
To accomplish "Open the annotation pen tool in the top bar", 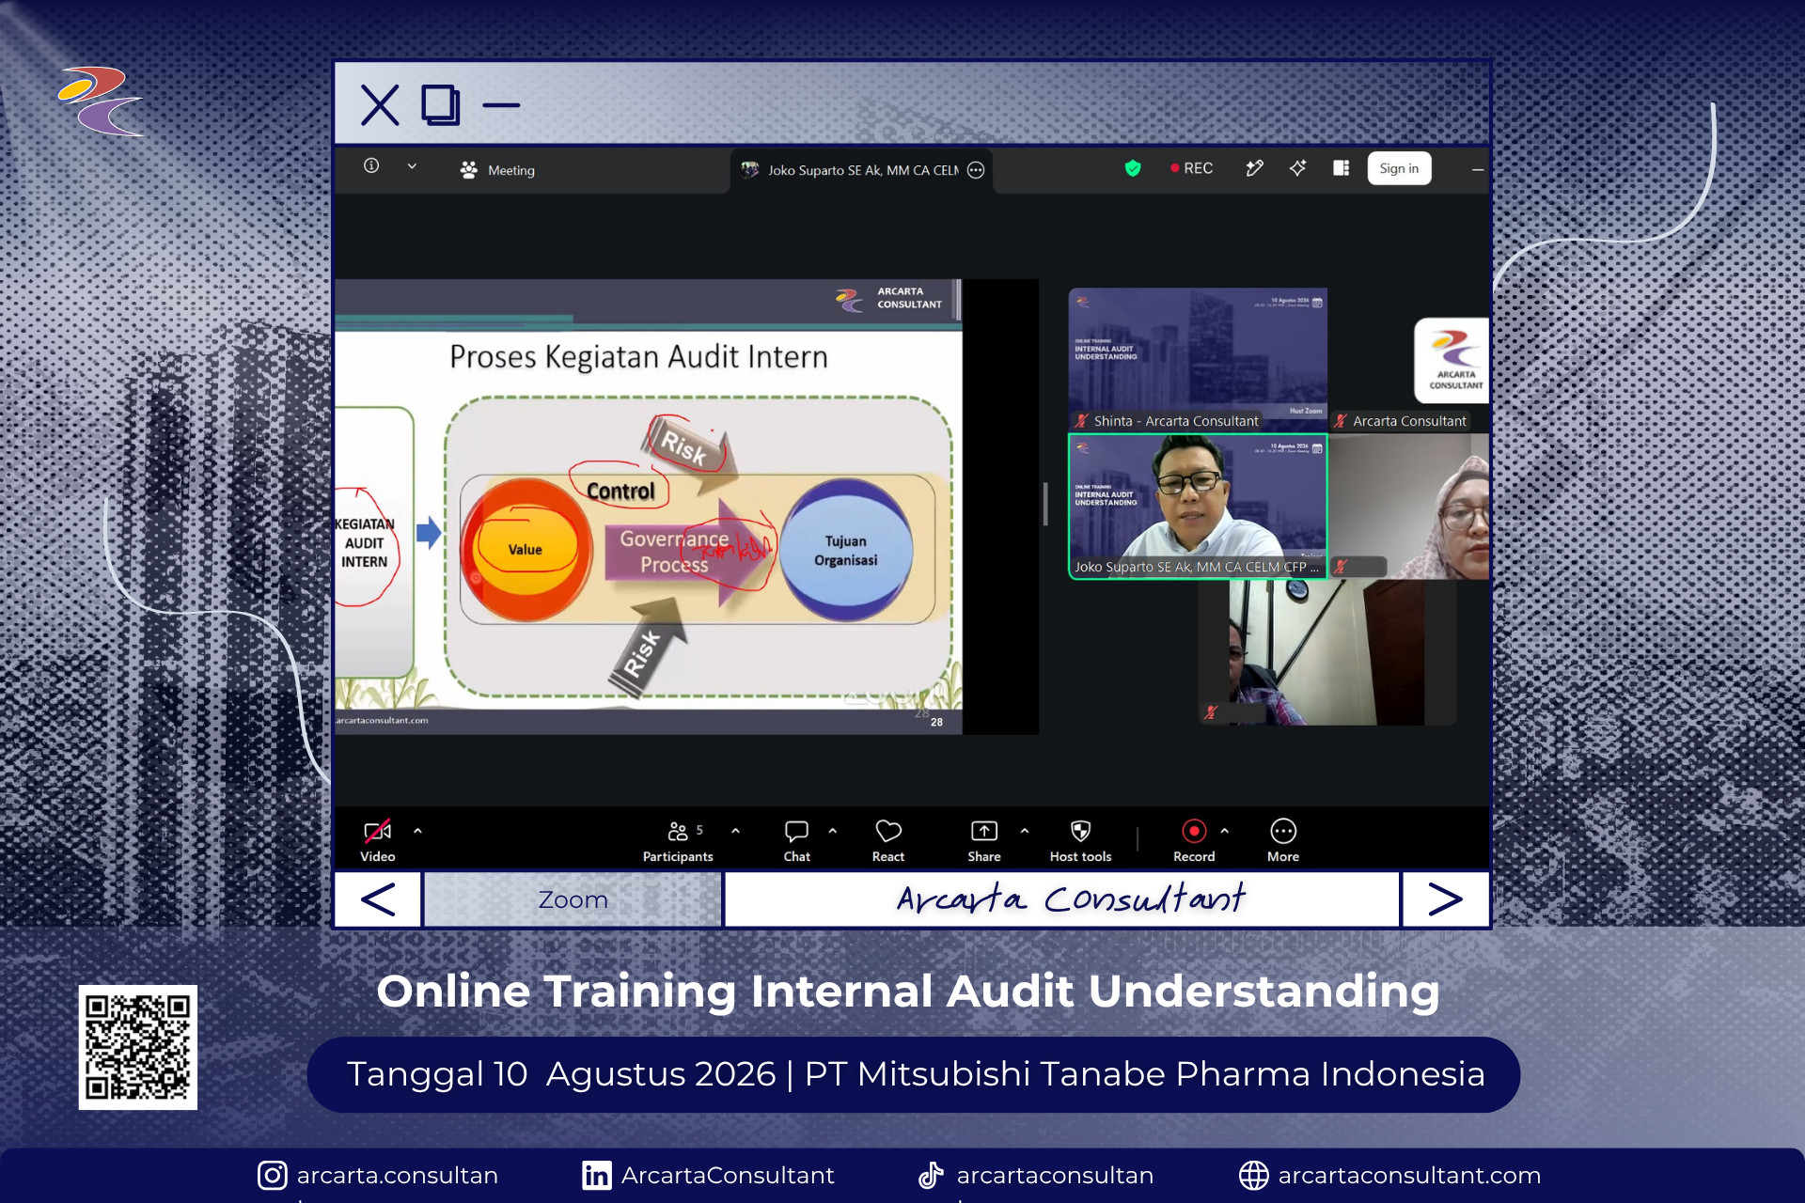I will pos(1254,168).
